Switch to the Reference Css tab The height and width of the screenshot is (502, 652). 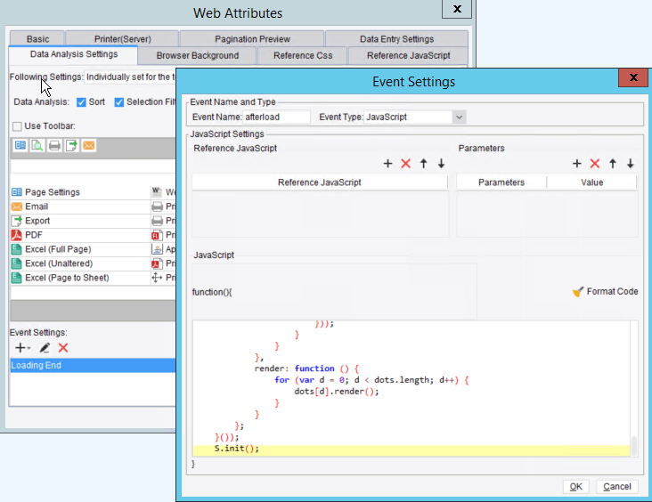pos(303,56)
